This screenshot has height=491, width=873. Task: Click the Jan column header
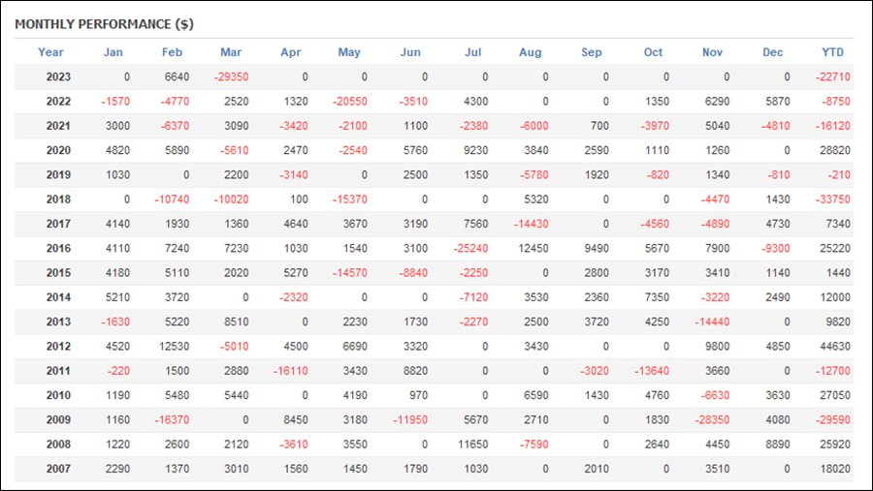[x=113, y=52]
